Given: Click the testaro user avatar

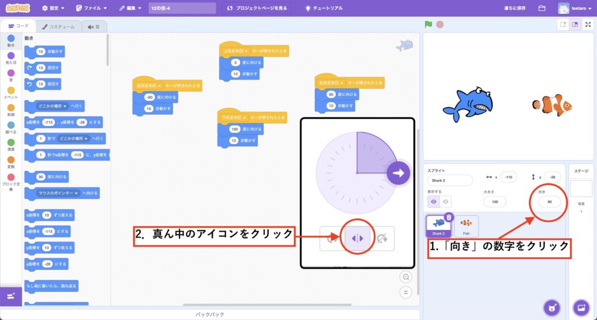Looking at the screenshot, I should tap(563, 8).
